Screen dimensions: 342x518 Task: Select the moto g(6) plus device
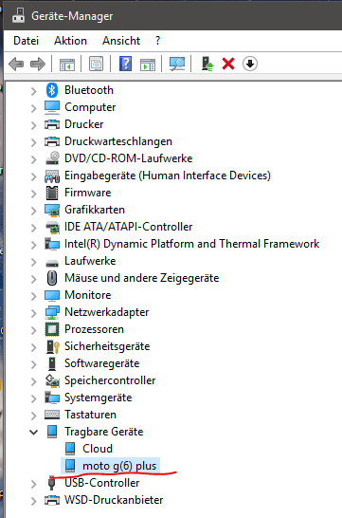pos(111,466)
